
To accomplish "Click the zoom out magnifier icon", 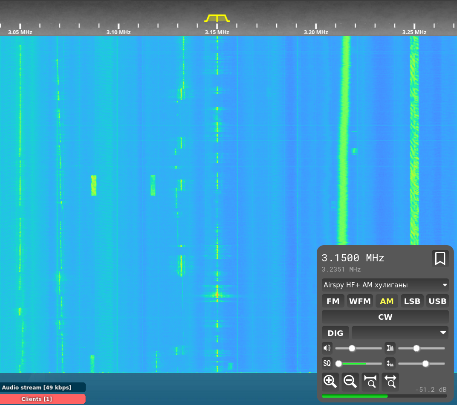I will coord(350,381).
